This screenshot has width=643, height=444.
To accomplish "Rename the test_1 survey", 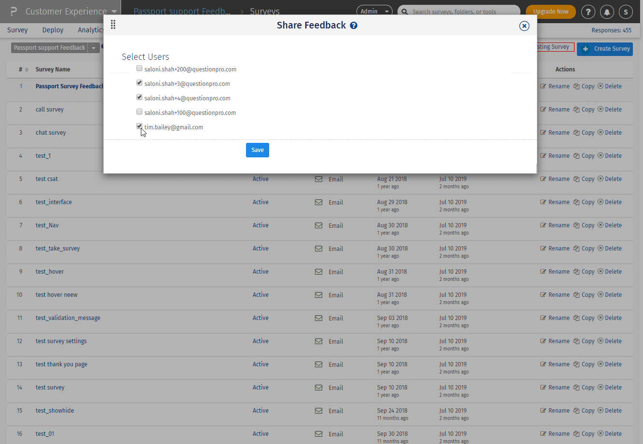I will point(555,156).
